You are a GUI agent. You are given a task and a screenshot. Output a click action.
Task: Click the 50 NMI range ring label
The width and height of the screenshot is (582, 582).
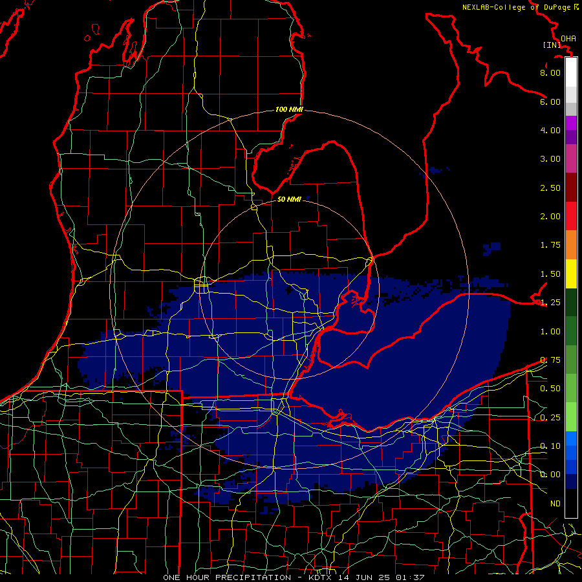[x=290, y=199]
